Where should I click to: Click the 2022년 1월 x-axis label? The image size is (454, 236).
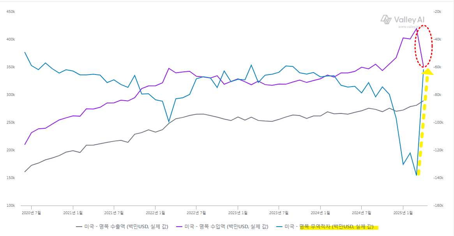pyautogui.click(x=155, y=213)
